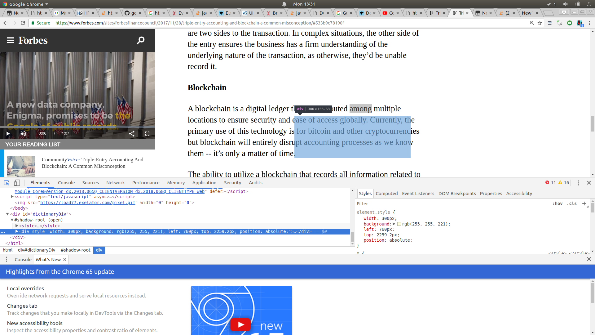Open the background color swatch picker
The height and width of the screenshot is (335, 595).
[399, 224]
